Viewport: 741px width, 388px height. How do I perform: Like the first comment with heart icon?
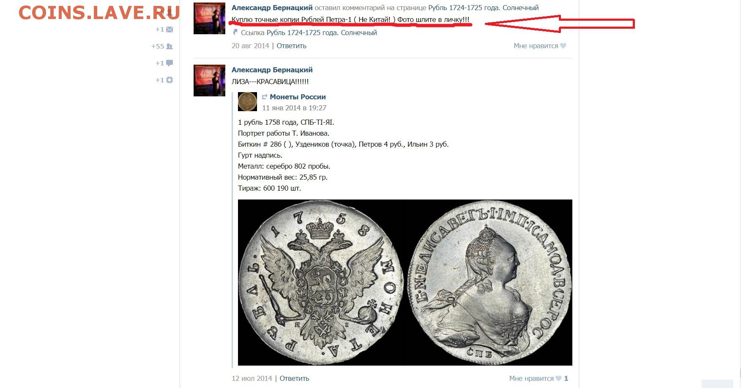[563, 46]
